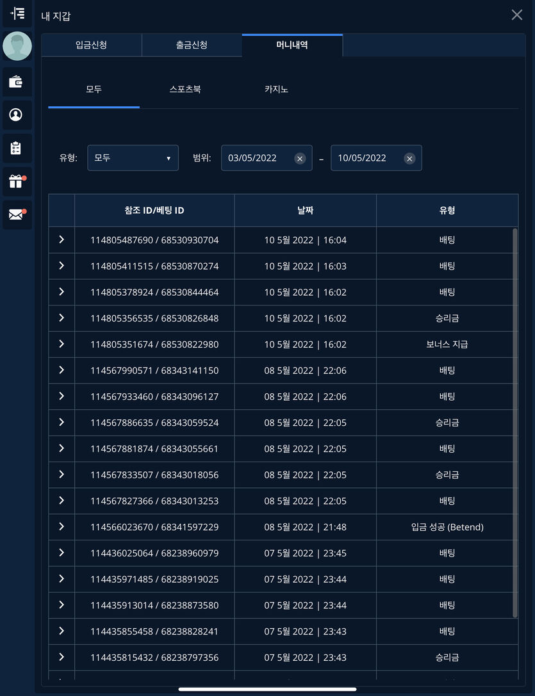Click date 08 5월 2022 | 21:48

305,527
